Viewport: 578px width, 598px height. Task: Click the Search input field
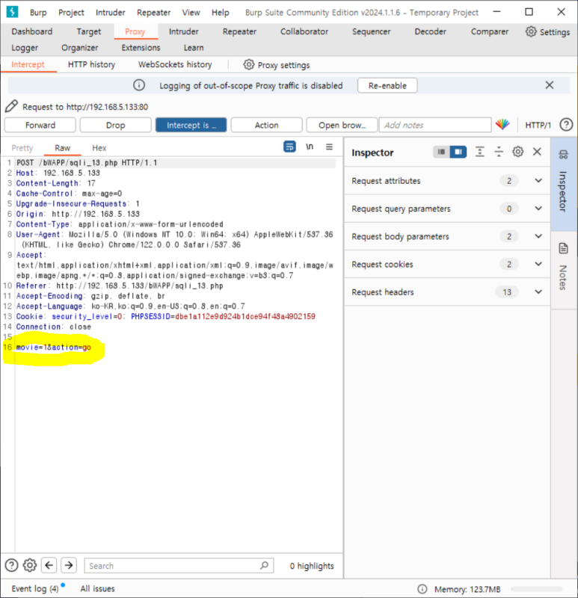click(179, 566)
